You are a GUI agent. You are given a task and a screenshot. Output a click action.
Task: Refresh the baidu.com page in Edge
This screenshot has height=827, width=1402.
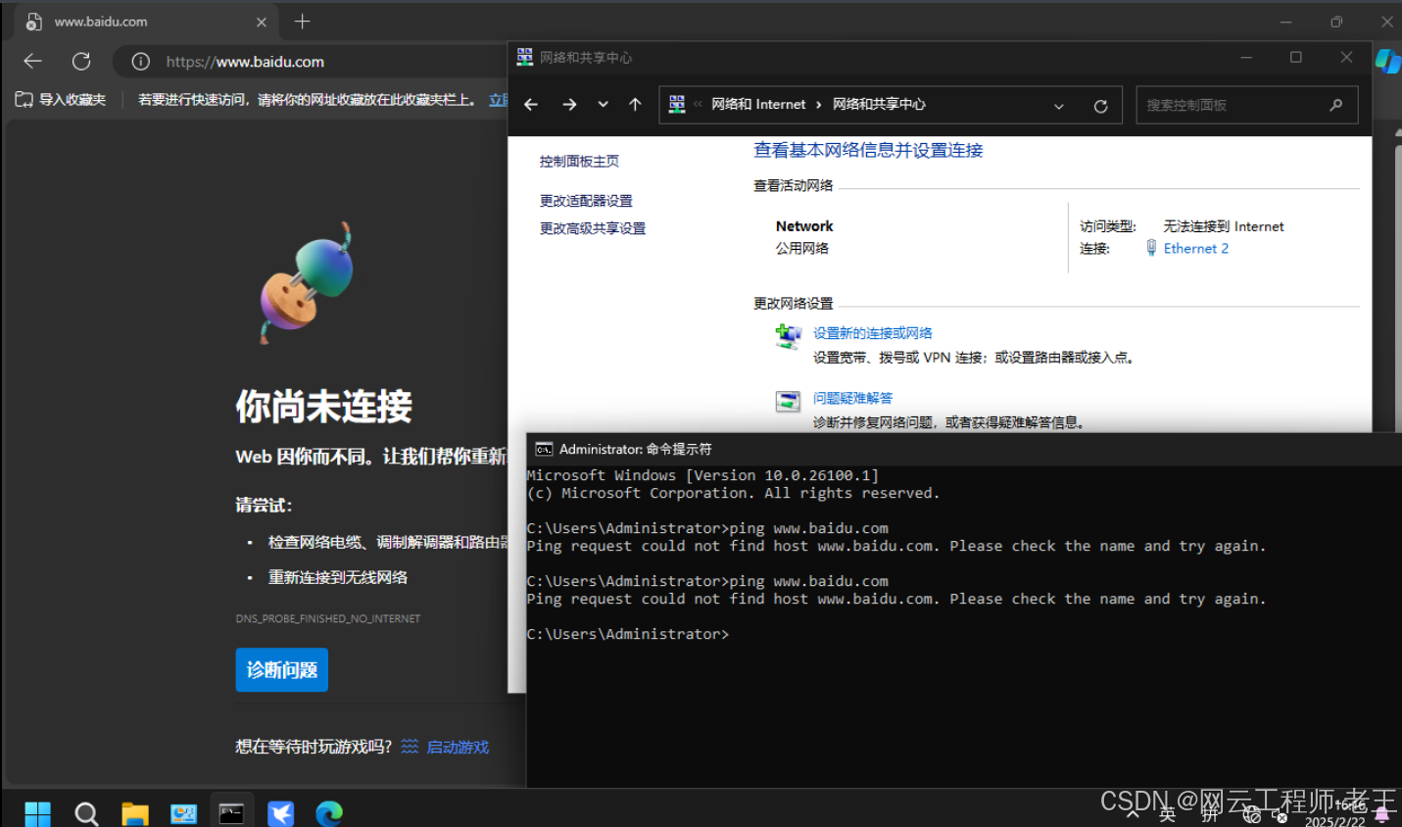[x=81, y=61]
